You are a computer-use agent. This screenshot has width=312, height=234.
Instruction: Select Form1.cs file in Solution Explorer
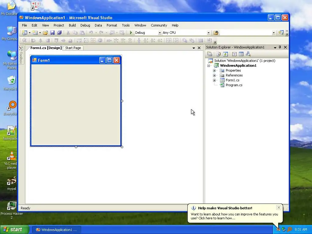[x=232, y=80]
